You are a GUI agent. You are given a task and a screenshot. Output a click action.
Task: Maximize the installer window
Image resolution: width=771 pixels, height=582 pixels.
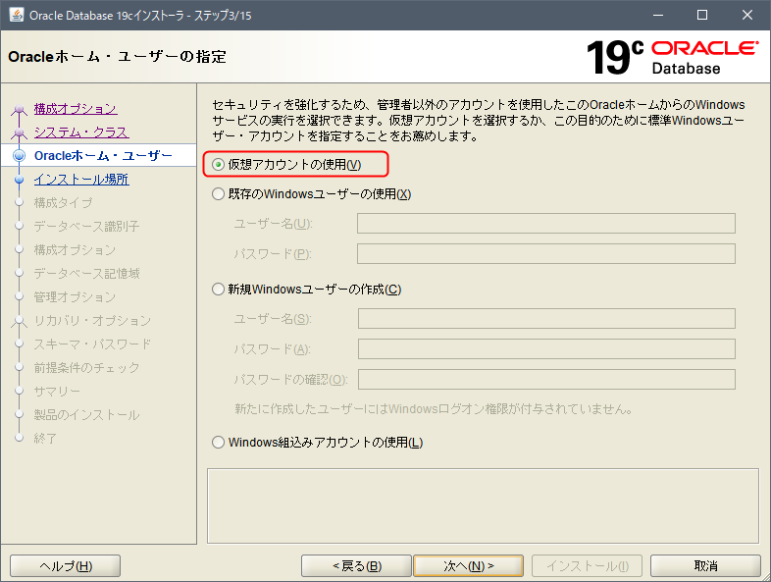(x=702, y=15)
